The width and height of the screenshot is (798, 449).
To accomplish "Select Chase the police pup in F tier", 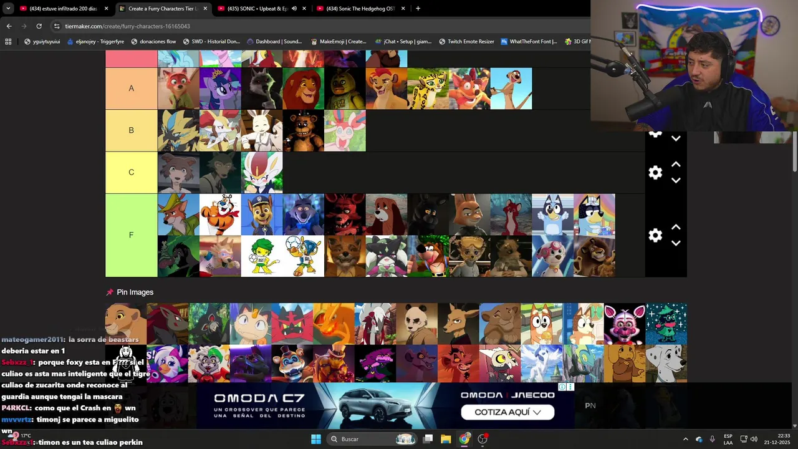I will 262,215.
